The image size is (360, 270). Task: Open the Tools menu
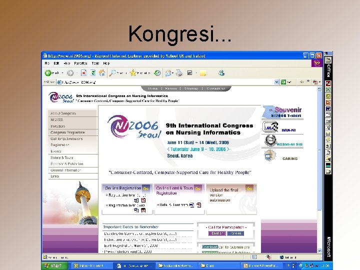(x=95, y=63)
